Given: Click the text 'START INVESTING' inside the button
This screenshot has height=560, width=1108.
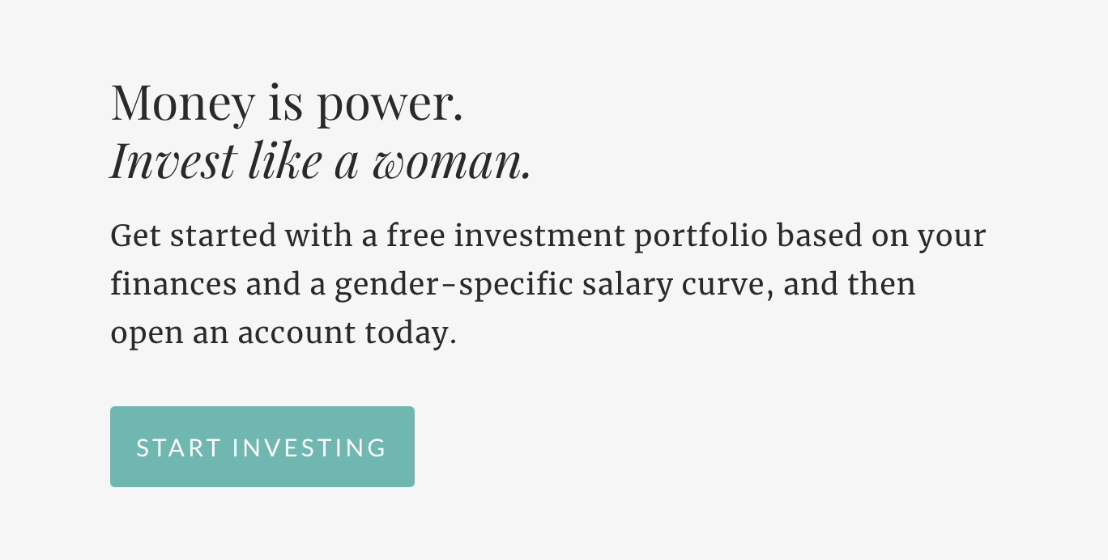Looking at the screenshot, I should pyautogui.click(x=262, y=446).
